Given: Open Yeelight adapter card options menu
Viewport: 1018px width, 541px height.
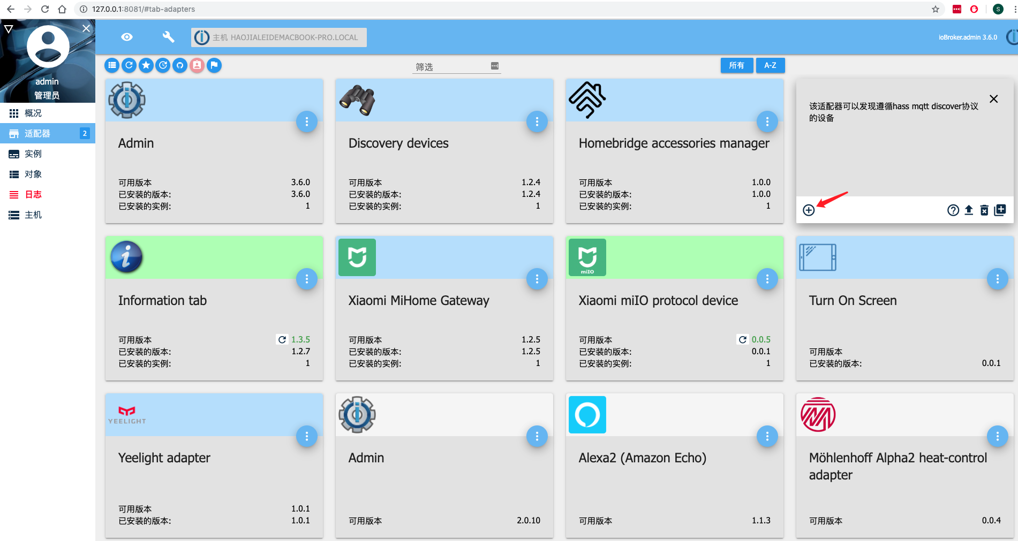Looking at the screenshot, I should click(307, 437).
